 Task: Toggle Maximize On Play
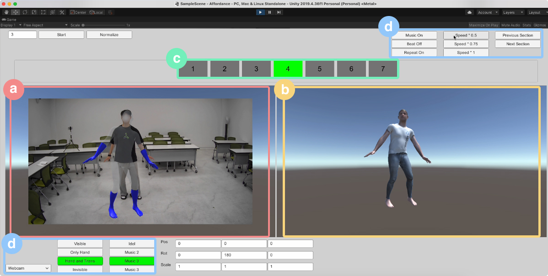(484, 25)
